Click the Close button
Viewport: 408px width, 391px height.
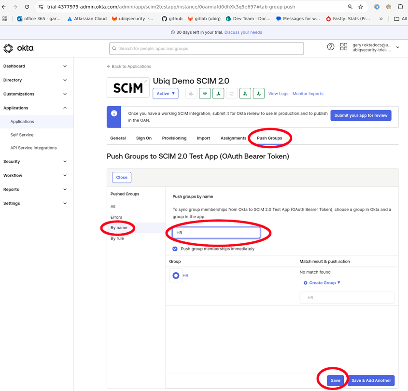(x=122, y=178)
